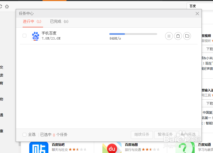
Task: Open 百度贴吧 title link
Action: 58,144
